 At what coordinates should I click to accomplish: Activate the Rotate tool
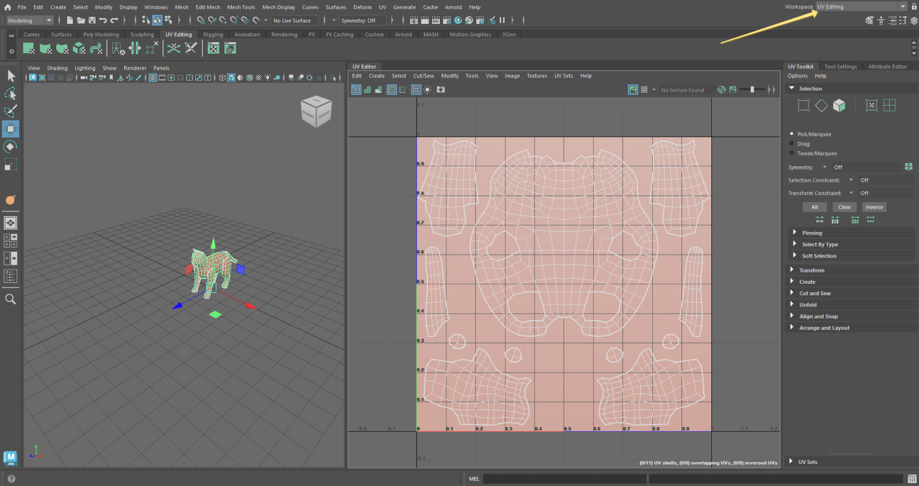[11, 147]
